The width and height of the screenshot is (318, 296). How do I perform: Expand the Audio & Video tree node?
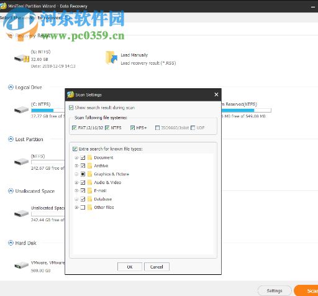[x=76, y=182]
